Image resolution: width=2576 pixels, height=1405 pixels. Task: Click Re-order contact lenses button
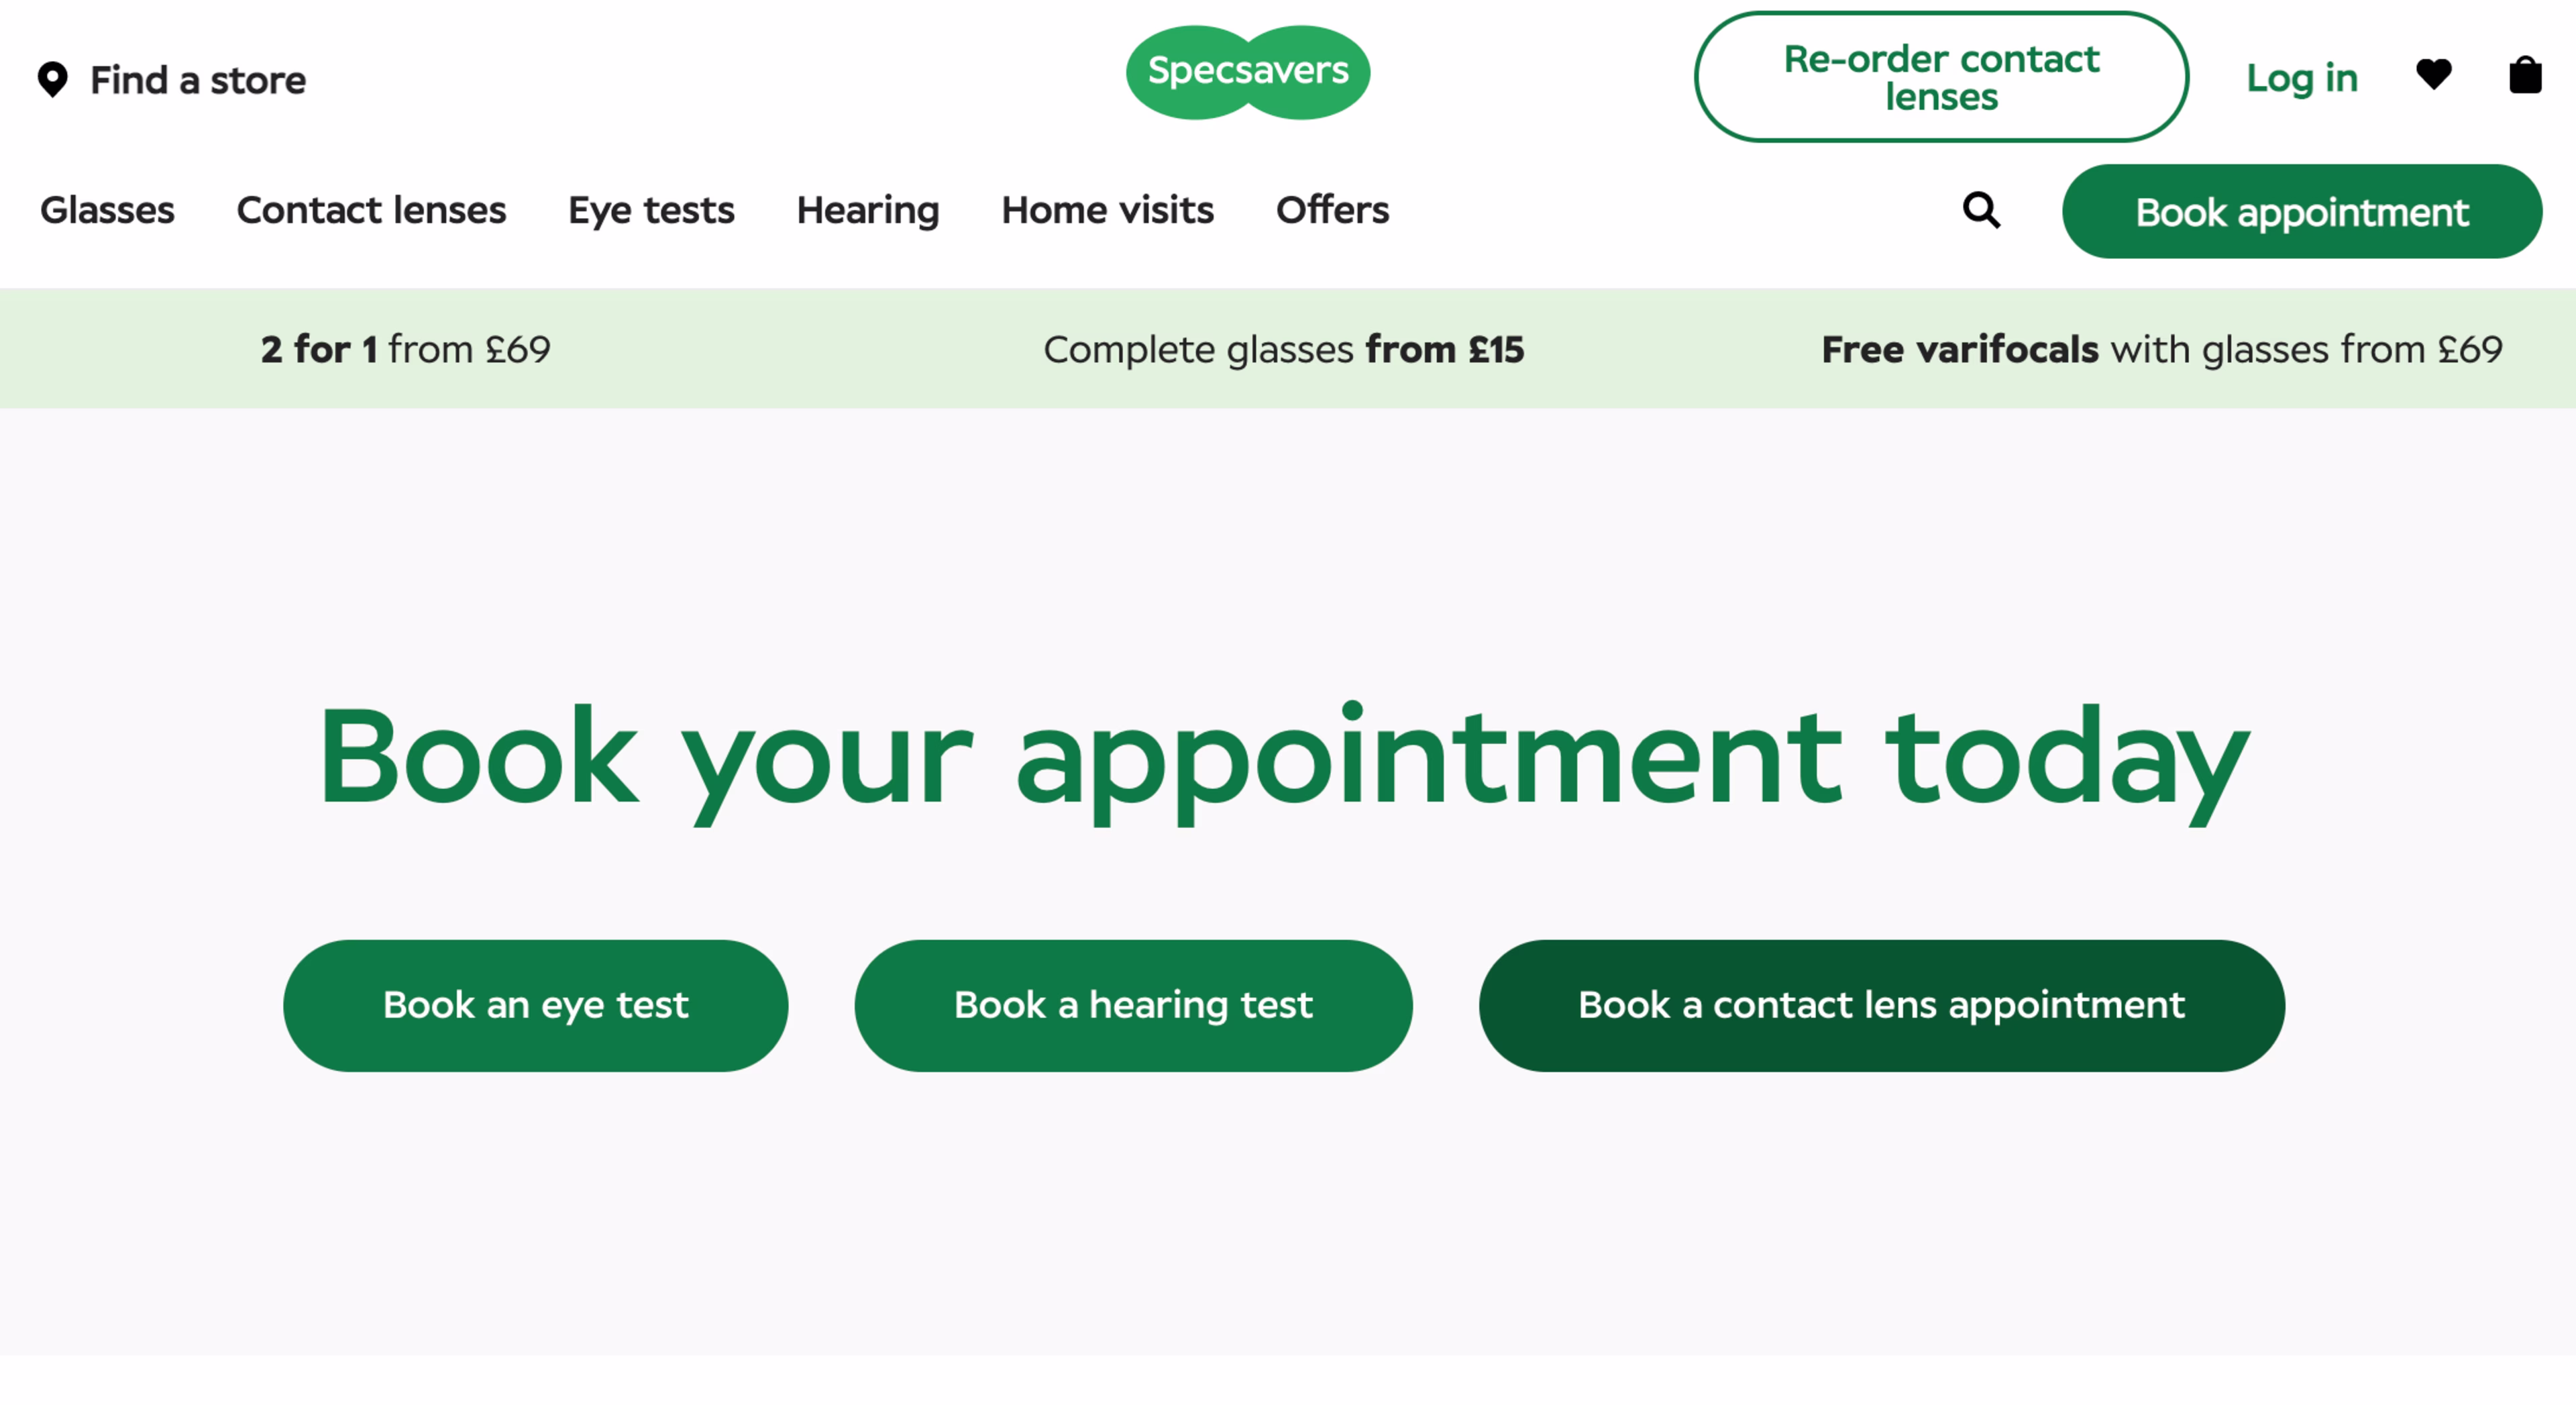point(1941,77)
